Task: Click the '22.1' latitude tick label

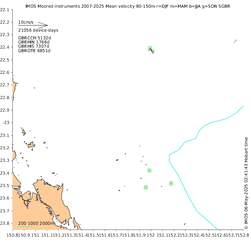Action: pos(5,10)
